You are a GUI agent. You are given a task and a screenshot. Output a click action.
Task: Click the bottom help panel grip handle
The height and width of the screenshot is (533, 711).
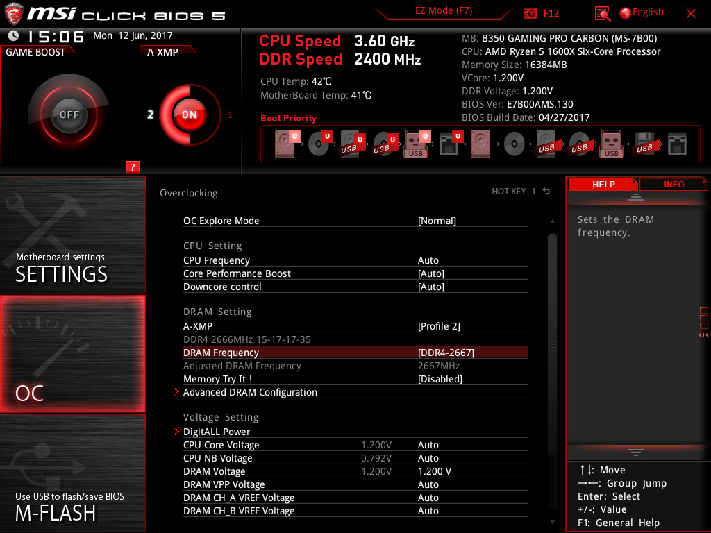(636, 452)
